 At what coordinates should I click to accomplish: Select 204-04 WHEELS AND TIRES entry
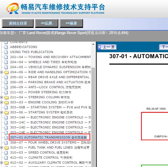pyautogui.click(x=43, y=62)
